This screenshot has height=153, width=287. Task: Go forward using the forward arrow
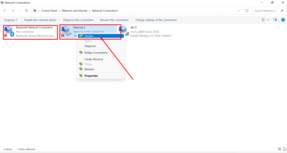[13, 11]
